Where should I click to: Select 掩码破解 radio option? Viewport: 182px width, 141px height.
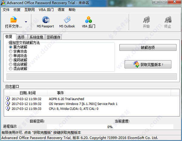(10, 60)
